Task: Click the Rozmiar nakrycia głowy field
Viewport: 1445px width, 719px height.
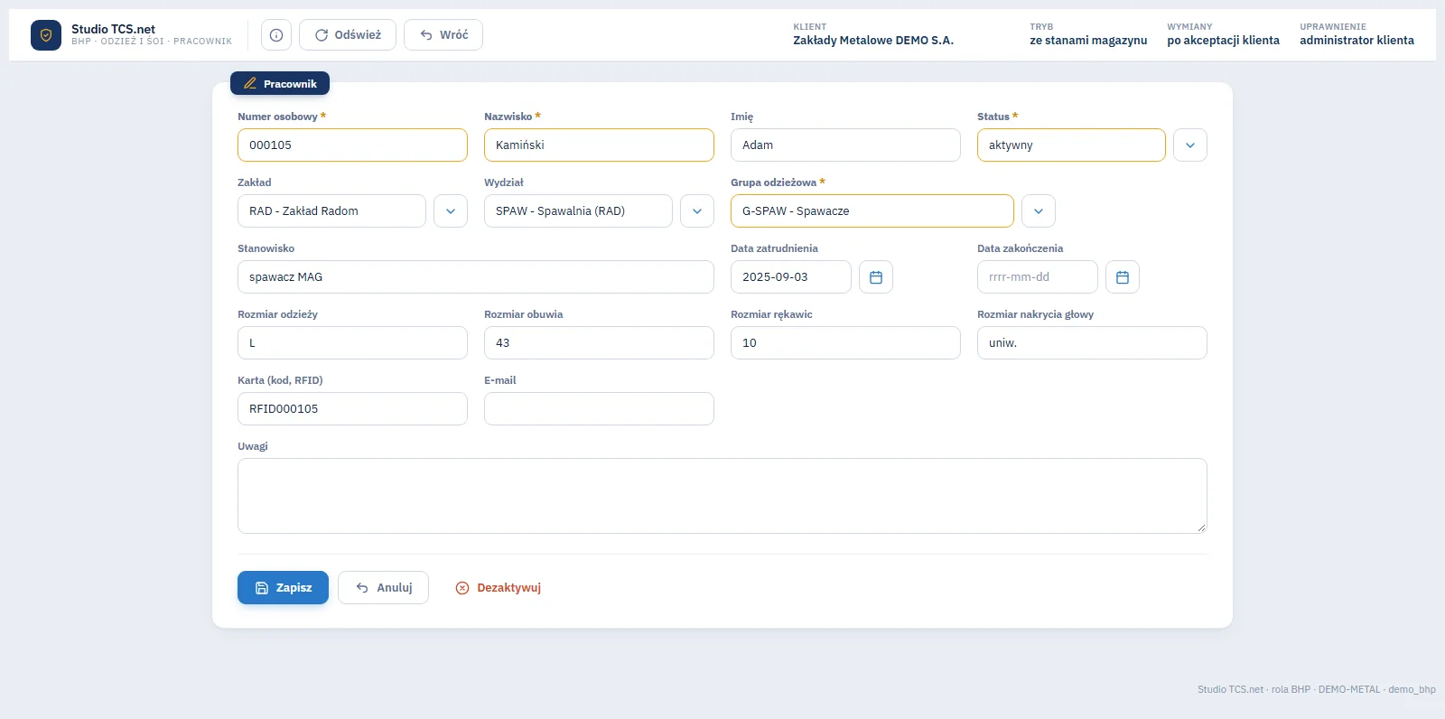Action: pos(1092,343)
